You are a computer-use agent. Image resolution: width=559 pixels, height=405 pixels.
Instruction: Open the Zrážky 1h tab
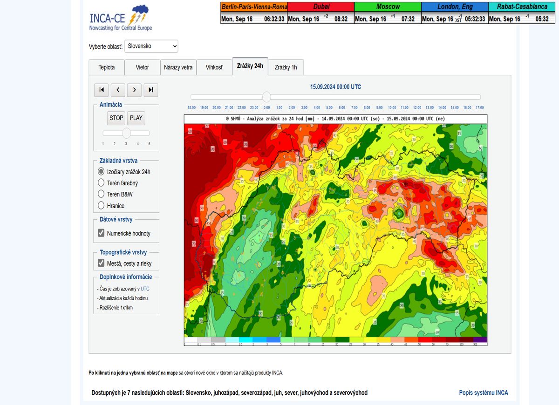coord(286,67)
